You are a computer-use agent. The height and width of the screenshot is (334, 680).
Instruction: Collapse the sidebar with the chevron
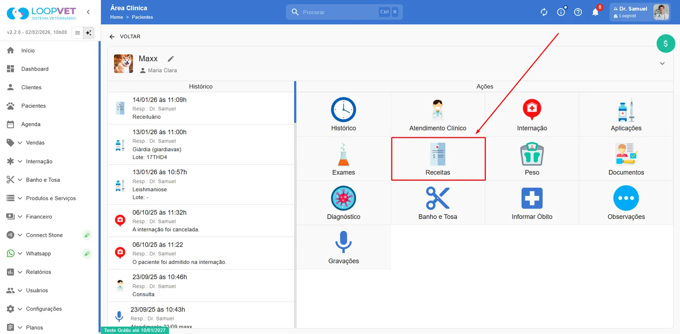click(x=88, y=12)
